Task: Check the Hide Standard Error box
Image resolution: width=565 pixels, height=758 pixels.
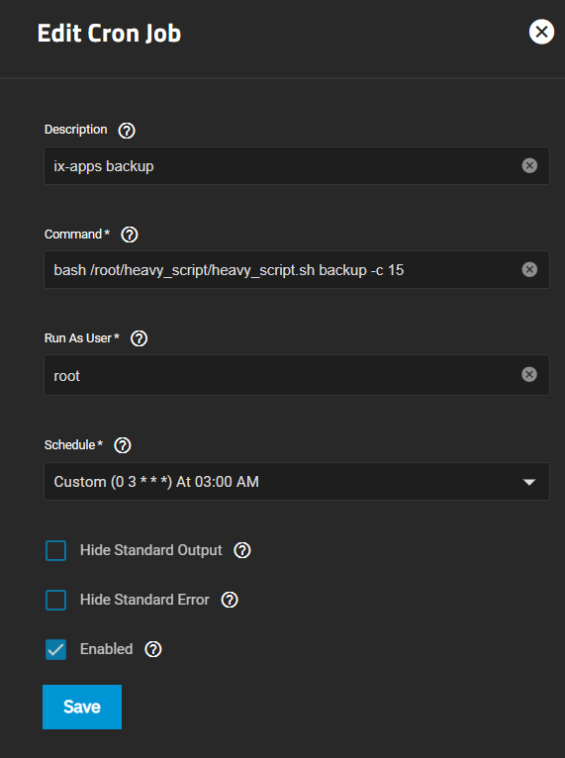Action: click(56, 600)
